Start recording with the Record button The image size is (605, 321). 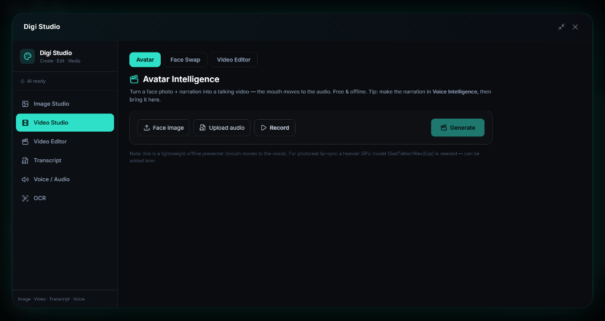[275, 127]
